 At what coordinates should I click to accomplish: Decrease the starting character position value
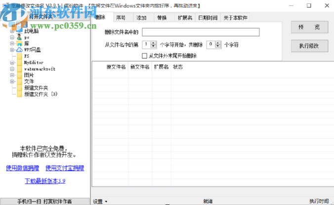click(154, 46)
